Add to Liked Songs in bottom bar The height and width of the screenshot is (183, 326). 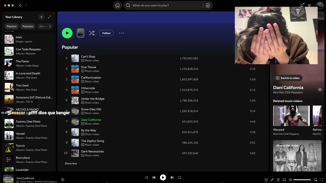tap(63, 180)
